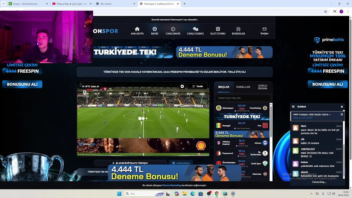Bookmark this page with the star icon
This screenshot has width=352, height=198.
(326, 12)
